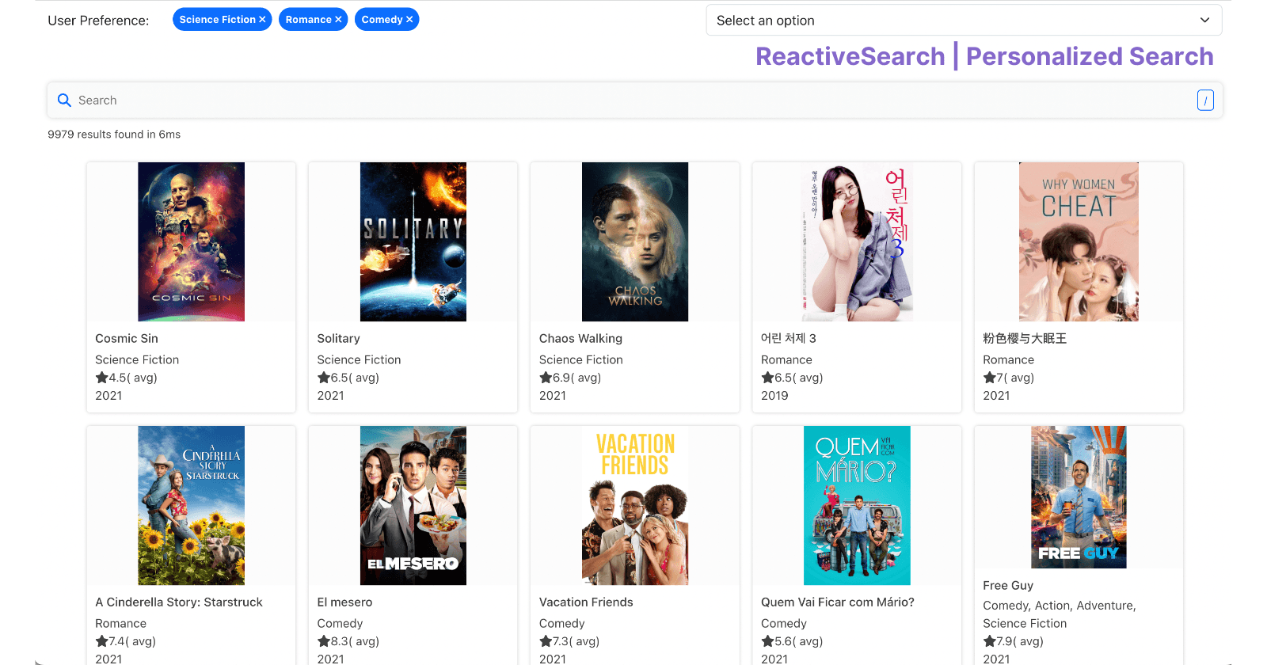Open the Vacation Friends poster

pyautogui.click(x=635, y=505)
